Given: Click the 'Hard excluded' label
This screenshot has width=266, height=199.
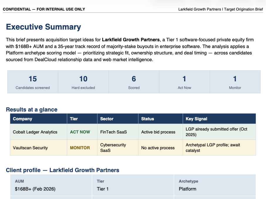Looking at the screenshot, I should point(83,88).
